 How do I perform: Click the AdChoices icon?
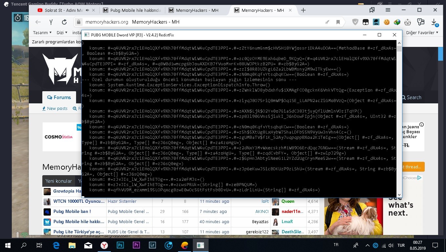419,178
